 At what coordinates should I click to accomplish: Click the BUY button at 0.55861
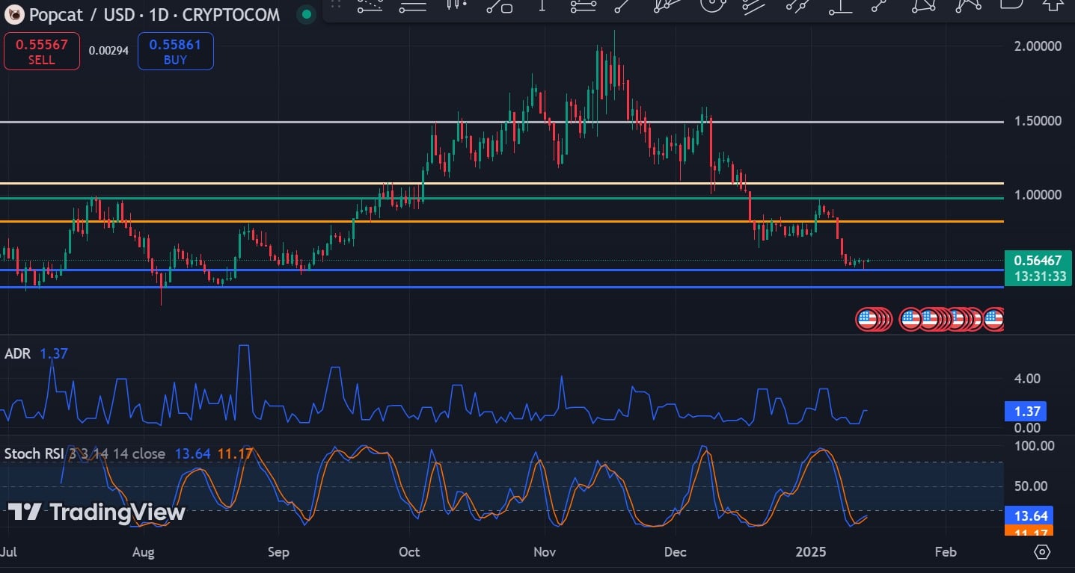tap(175, 52)
